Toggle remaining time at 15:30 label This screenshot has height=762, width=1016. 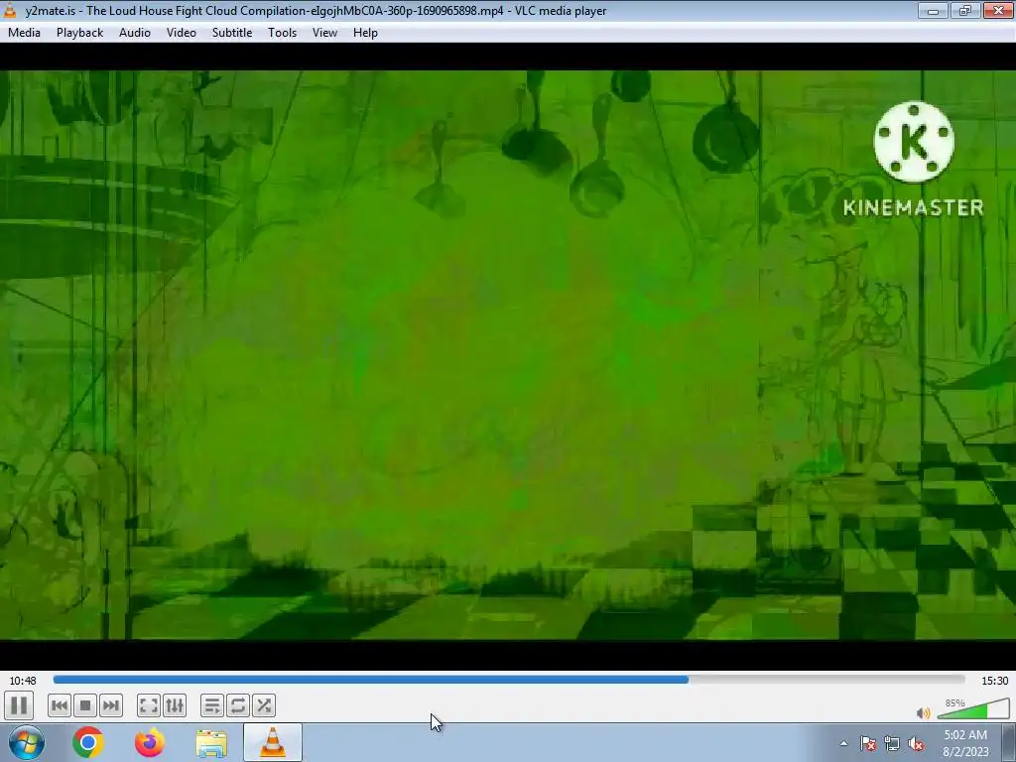point(994,681)
